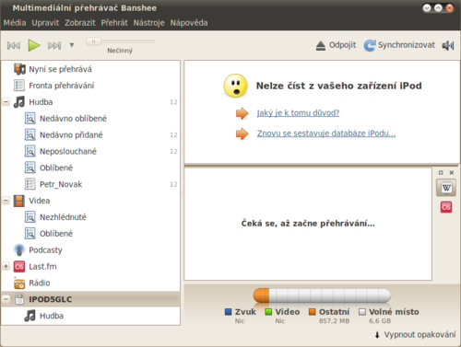Collapse the IPOD5GLC device tree
461x347 pixels.
[x=6, y=299]
